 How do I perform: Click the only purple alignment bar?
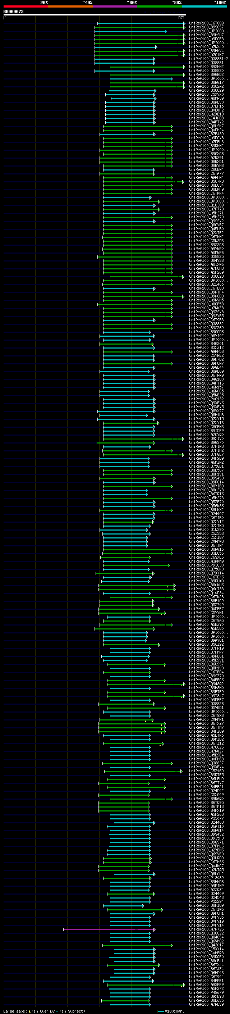coord(109,930)
